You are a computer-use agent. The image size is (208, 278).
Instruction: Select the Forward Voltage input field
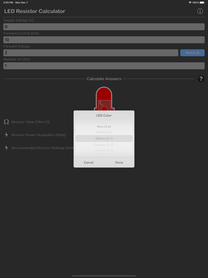pos(91,53)
